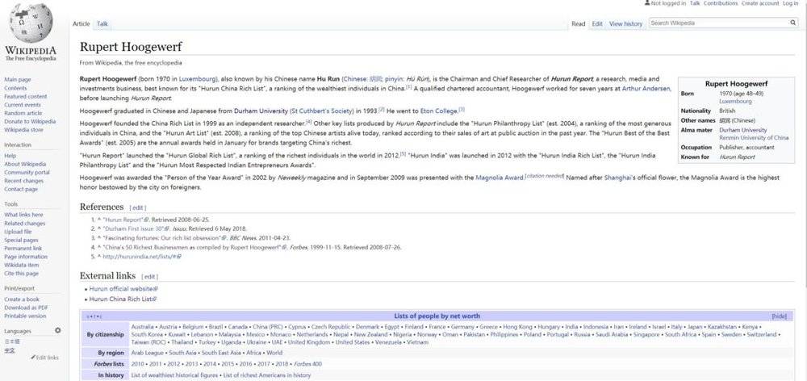Click Edit links pencil under Languages
Screen dimensions: 807x381
click(x=44, y=358)
